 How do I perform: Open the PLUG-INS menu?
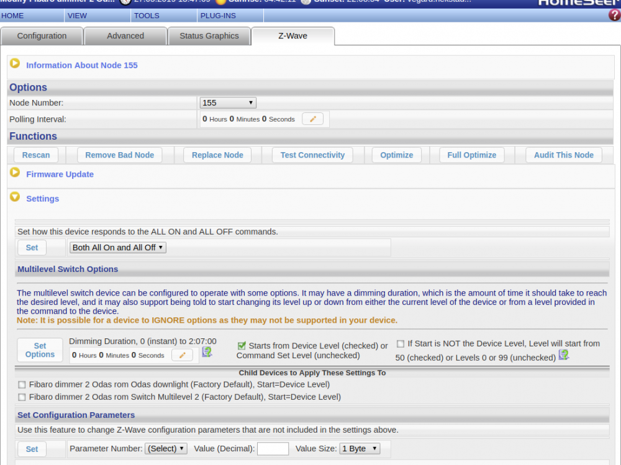click(218, 16)
